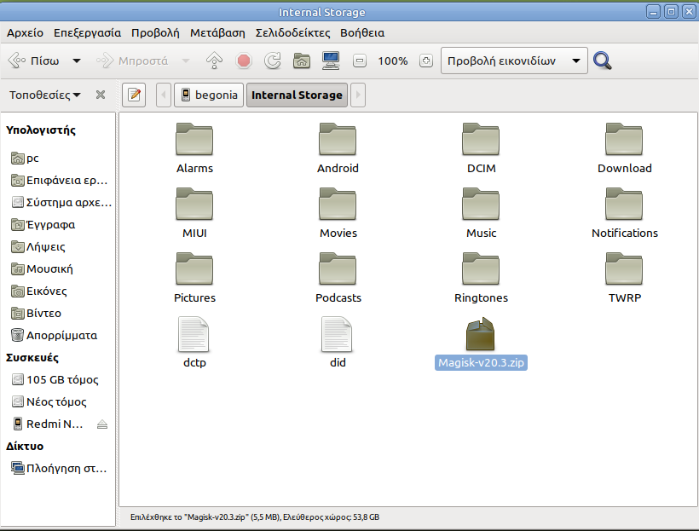Image resolution: width=699 pixels, height=531 pixels.
Task: Zoom out with the minus button
Action: pyautogui.click(x=360, y=61)
